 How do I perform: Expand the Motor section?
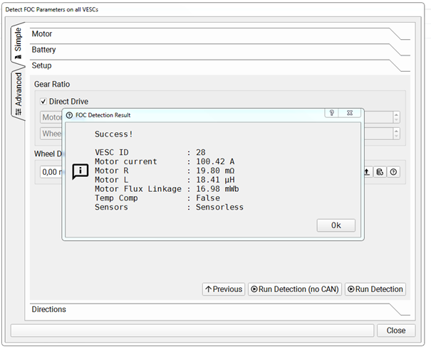(x=220, y=34)
